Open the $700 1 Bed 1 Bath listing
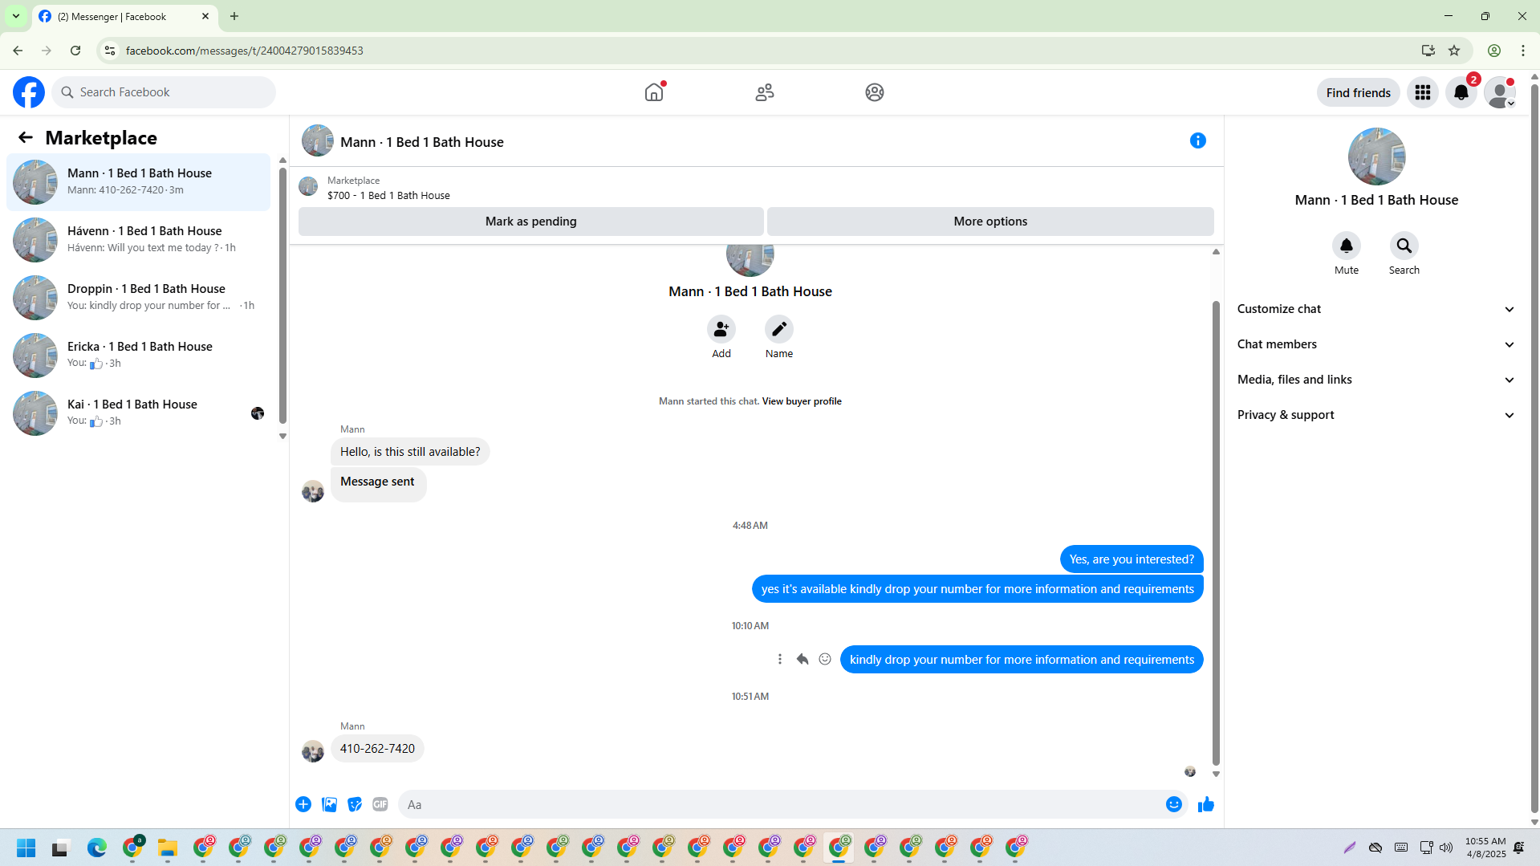Viewport: 1540px width, 866px height. coord(388,195)
